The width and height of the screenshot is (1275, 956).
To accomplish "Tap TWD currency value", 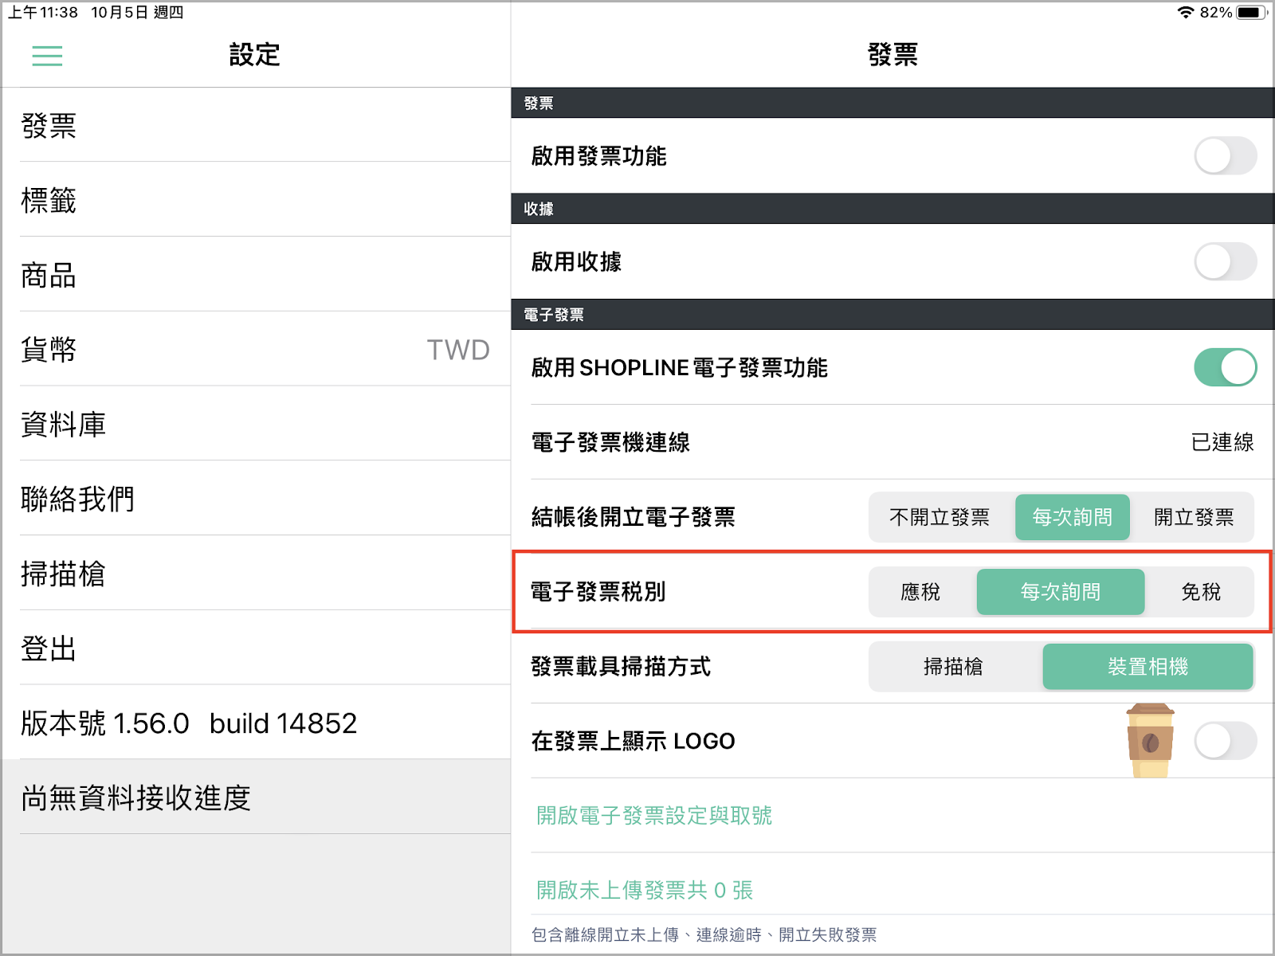I will click(458, 350).
